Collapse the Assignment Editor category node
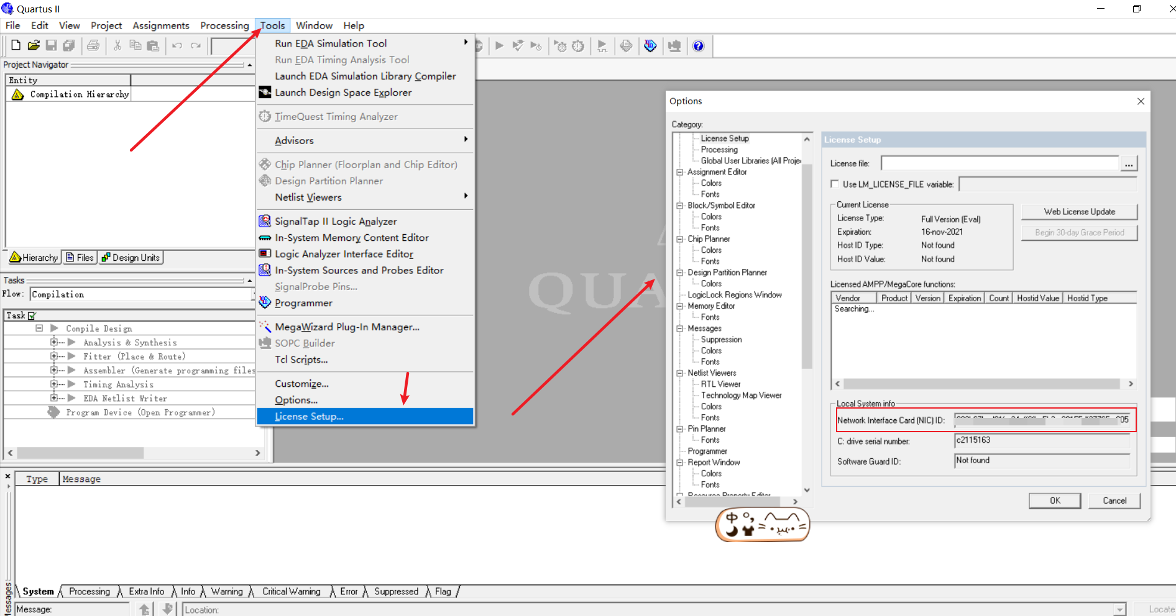The image size is (1176, 616). click(680, 172)
